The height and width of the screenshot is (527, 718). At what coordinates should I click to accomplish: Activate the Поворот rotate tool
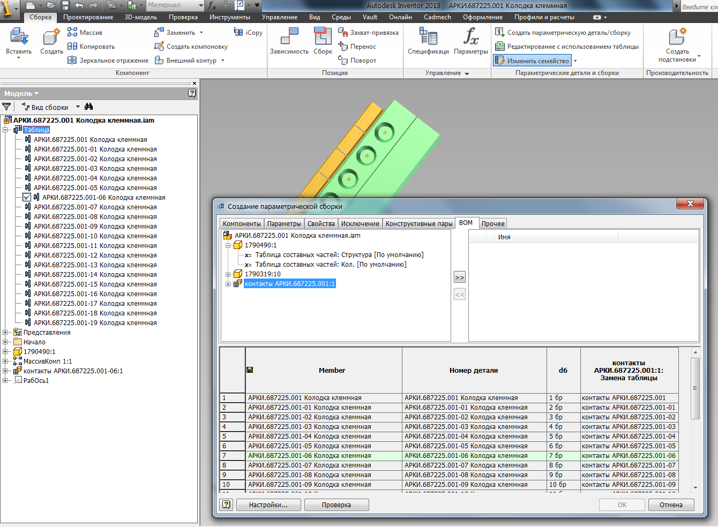[357, 61]
